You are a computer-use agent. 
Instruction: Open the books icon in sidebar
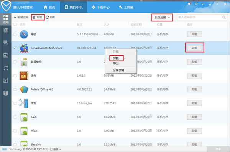pos(6,93)
